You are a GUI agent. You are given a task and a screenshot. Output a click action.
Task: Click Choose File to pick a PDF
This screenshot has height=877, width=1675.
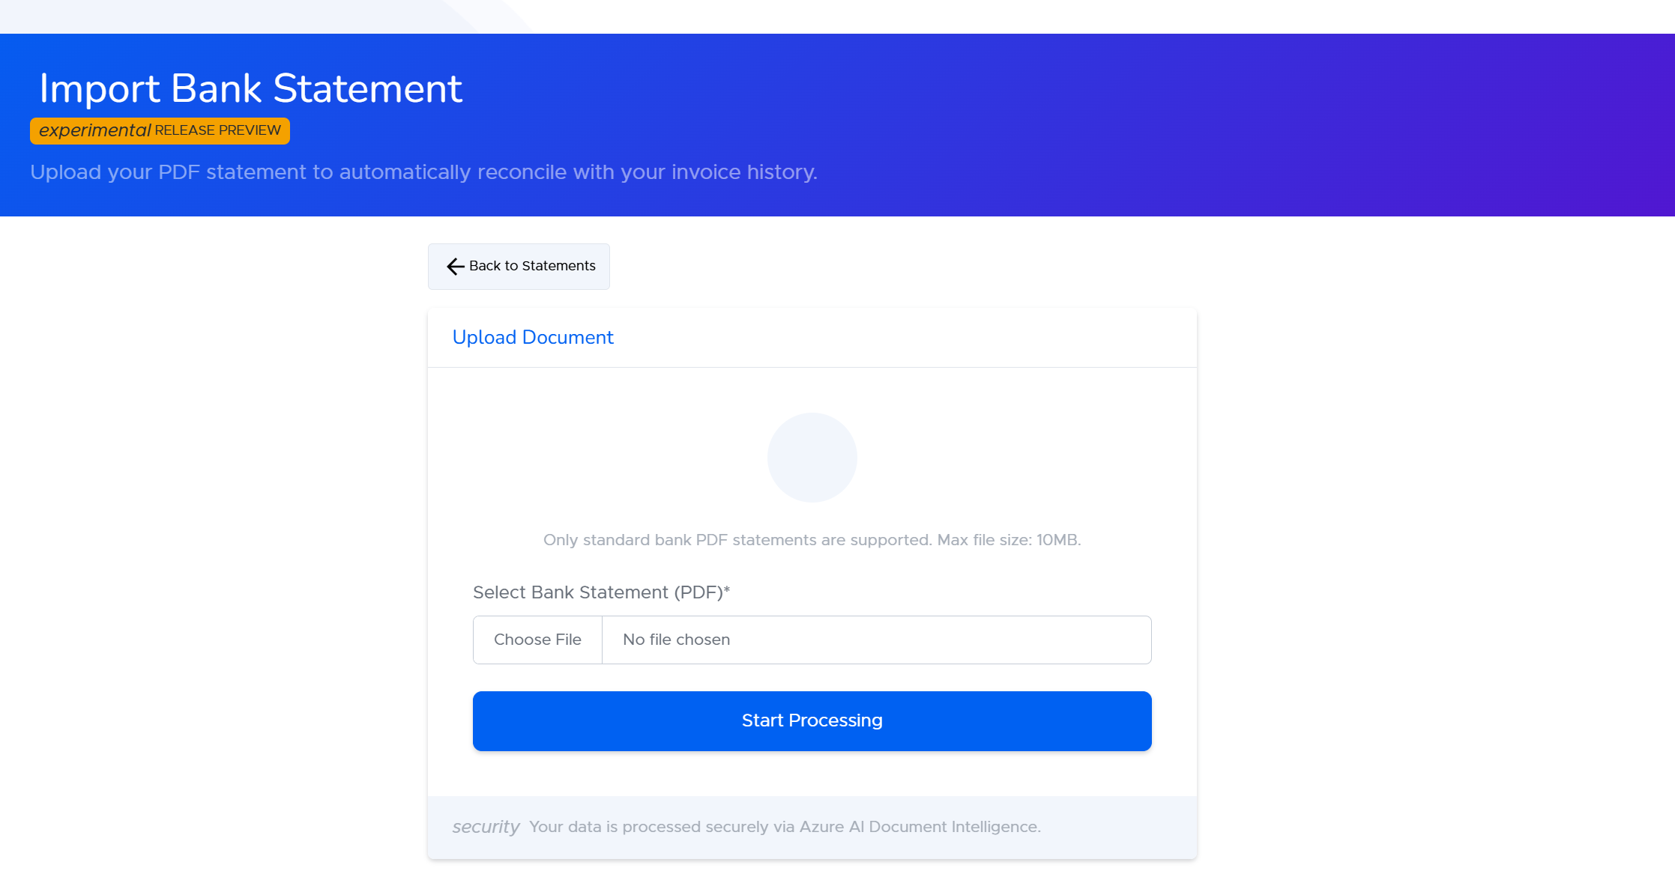click(537, 639)
